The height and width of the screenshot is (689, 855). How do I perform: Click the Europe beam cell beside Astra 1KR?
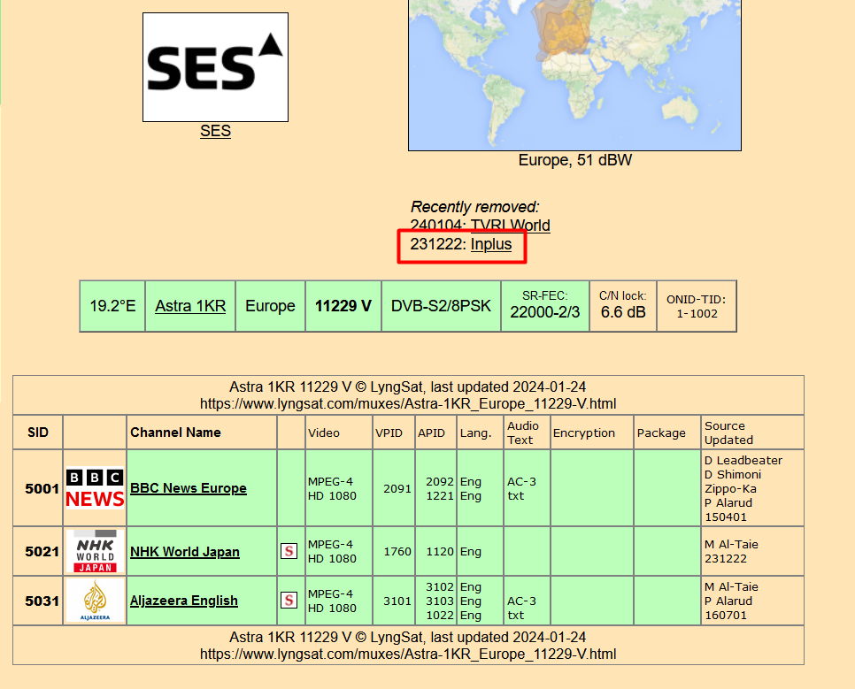pos(270,306)
